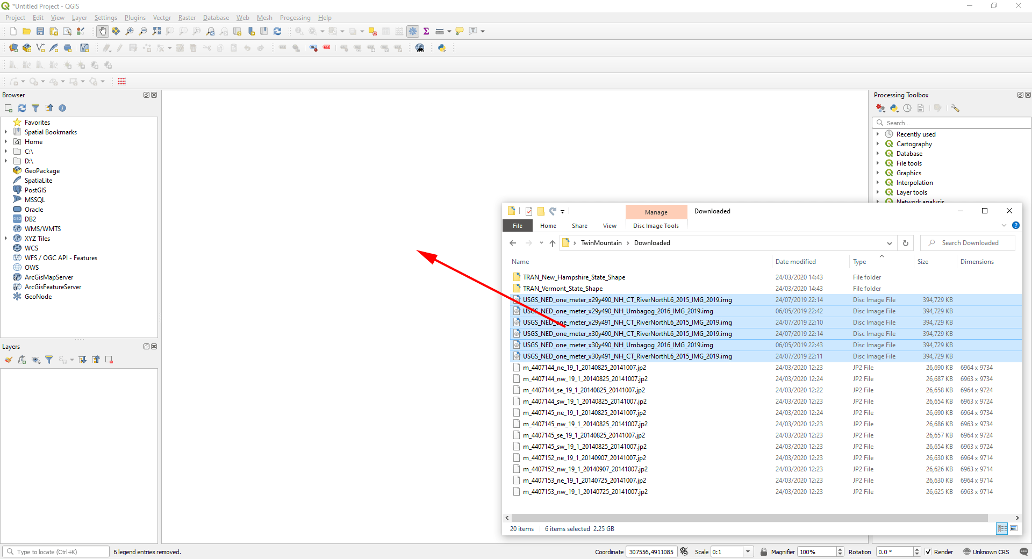The width and height of the screenshot is (1032, 559).
Task: Open the Plugins menu
Action: point(135,18)
